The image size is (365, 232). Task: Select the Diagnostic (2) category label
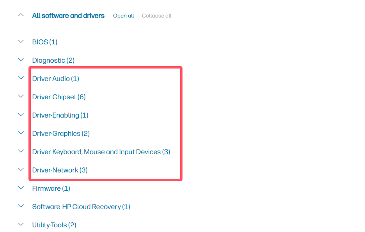pos(53,60)
